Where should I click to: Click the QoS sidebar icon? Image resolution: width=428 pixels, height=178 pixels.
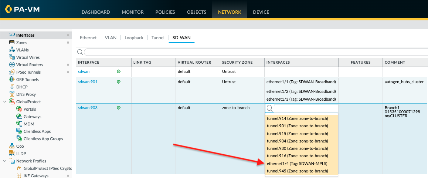(12, 146)
